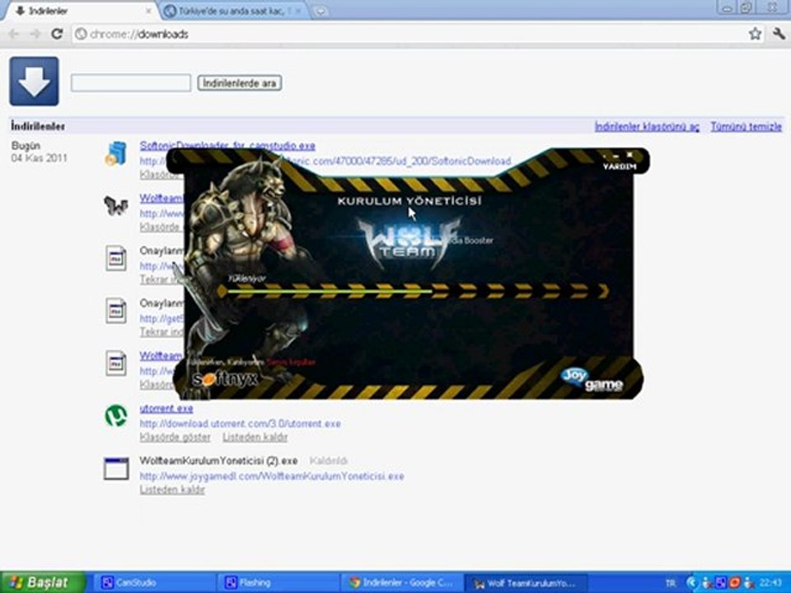The width and height of the screenshot is (791, 593).
Task: Click the WolfteamKurulumYoneticisi (2).exe file name
Action: (x=218, y=461)
